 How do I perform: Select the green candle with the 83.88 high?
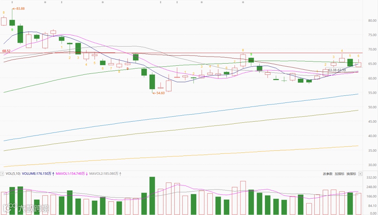coord(12,23)
